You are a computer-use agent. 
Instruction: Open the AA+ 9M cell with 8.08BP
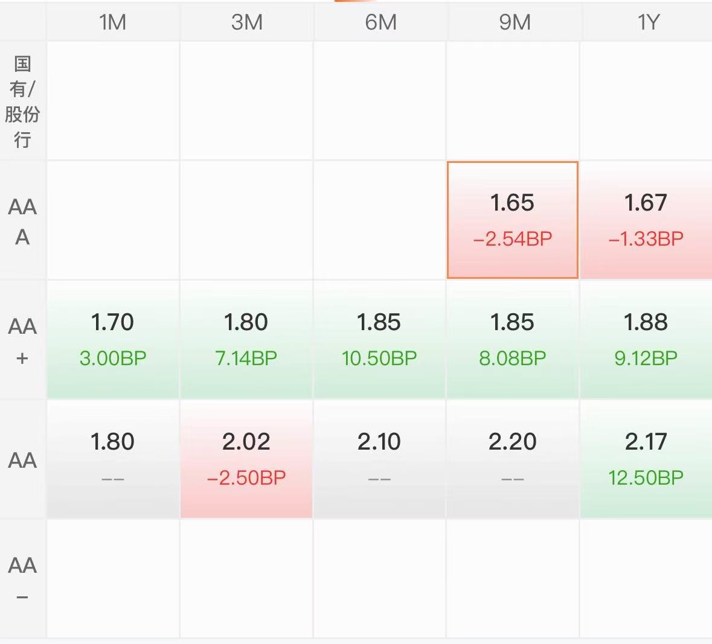(512, 339)
